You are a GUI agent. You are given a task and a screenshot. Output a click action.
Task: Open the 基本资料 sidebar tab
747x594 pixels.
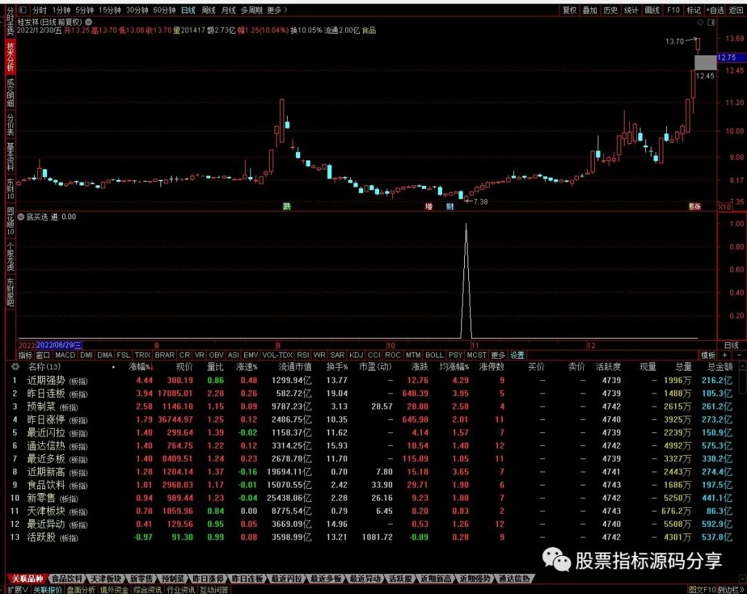click(10, 156)
